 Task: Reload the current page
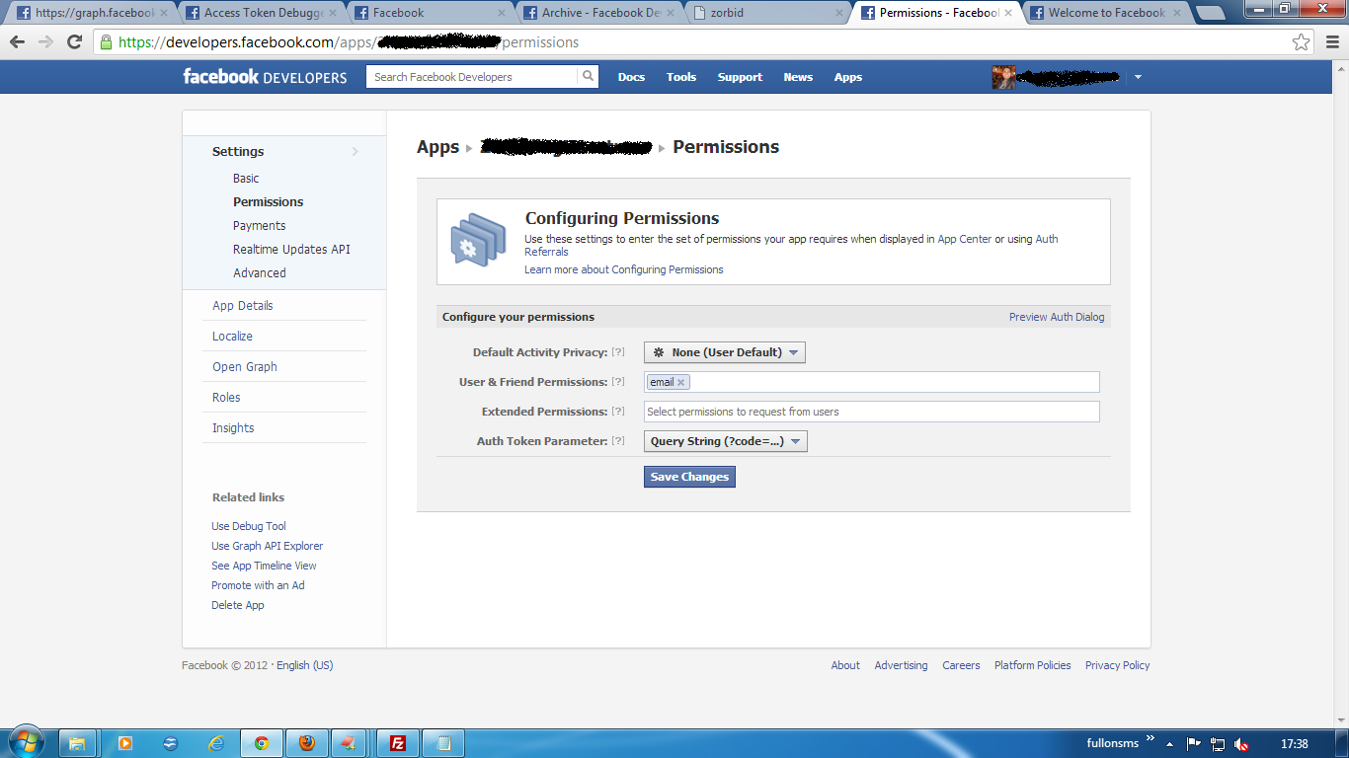[x=74, y=42]
